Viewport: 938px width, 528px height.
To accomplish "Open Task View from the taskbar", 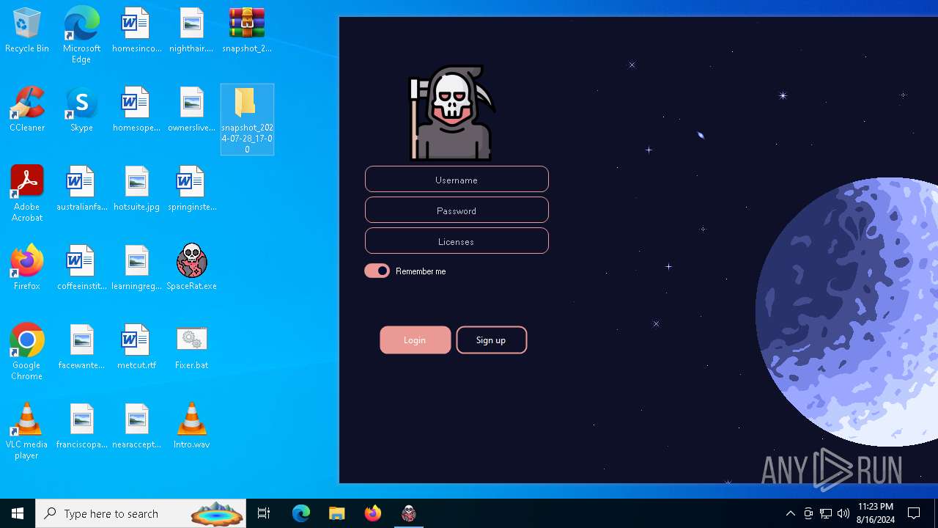I will point(264,513).
